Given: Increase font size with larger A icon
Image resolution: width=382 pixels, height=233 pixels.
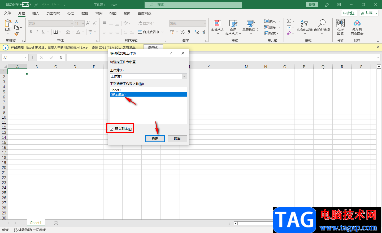Looking at the screenshot, I should 88,23.
